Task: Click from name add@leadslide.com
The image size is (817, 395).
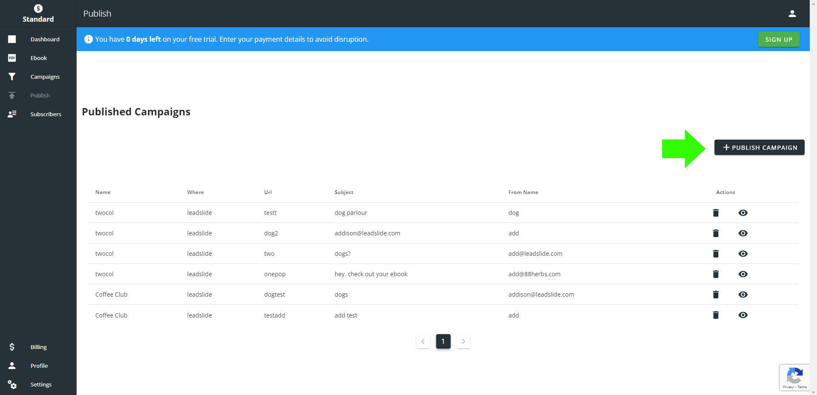Action: click(535, 254)
